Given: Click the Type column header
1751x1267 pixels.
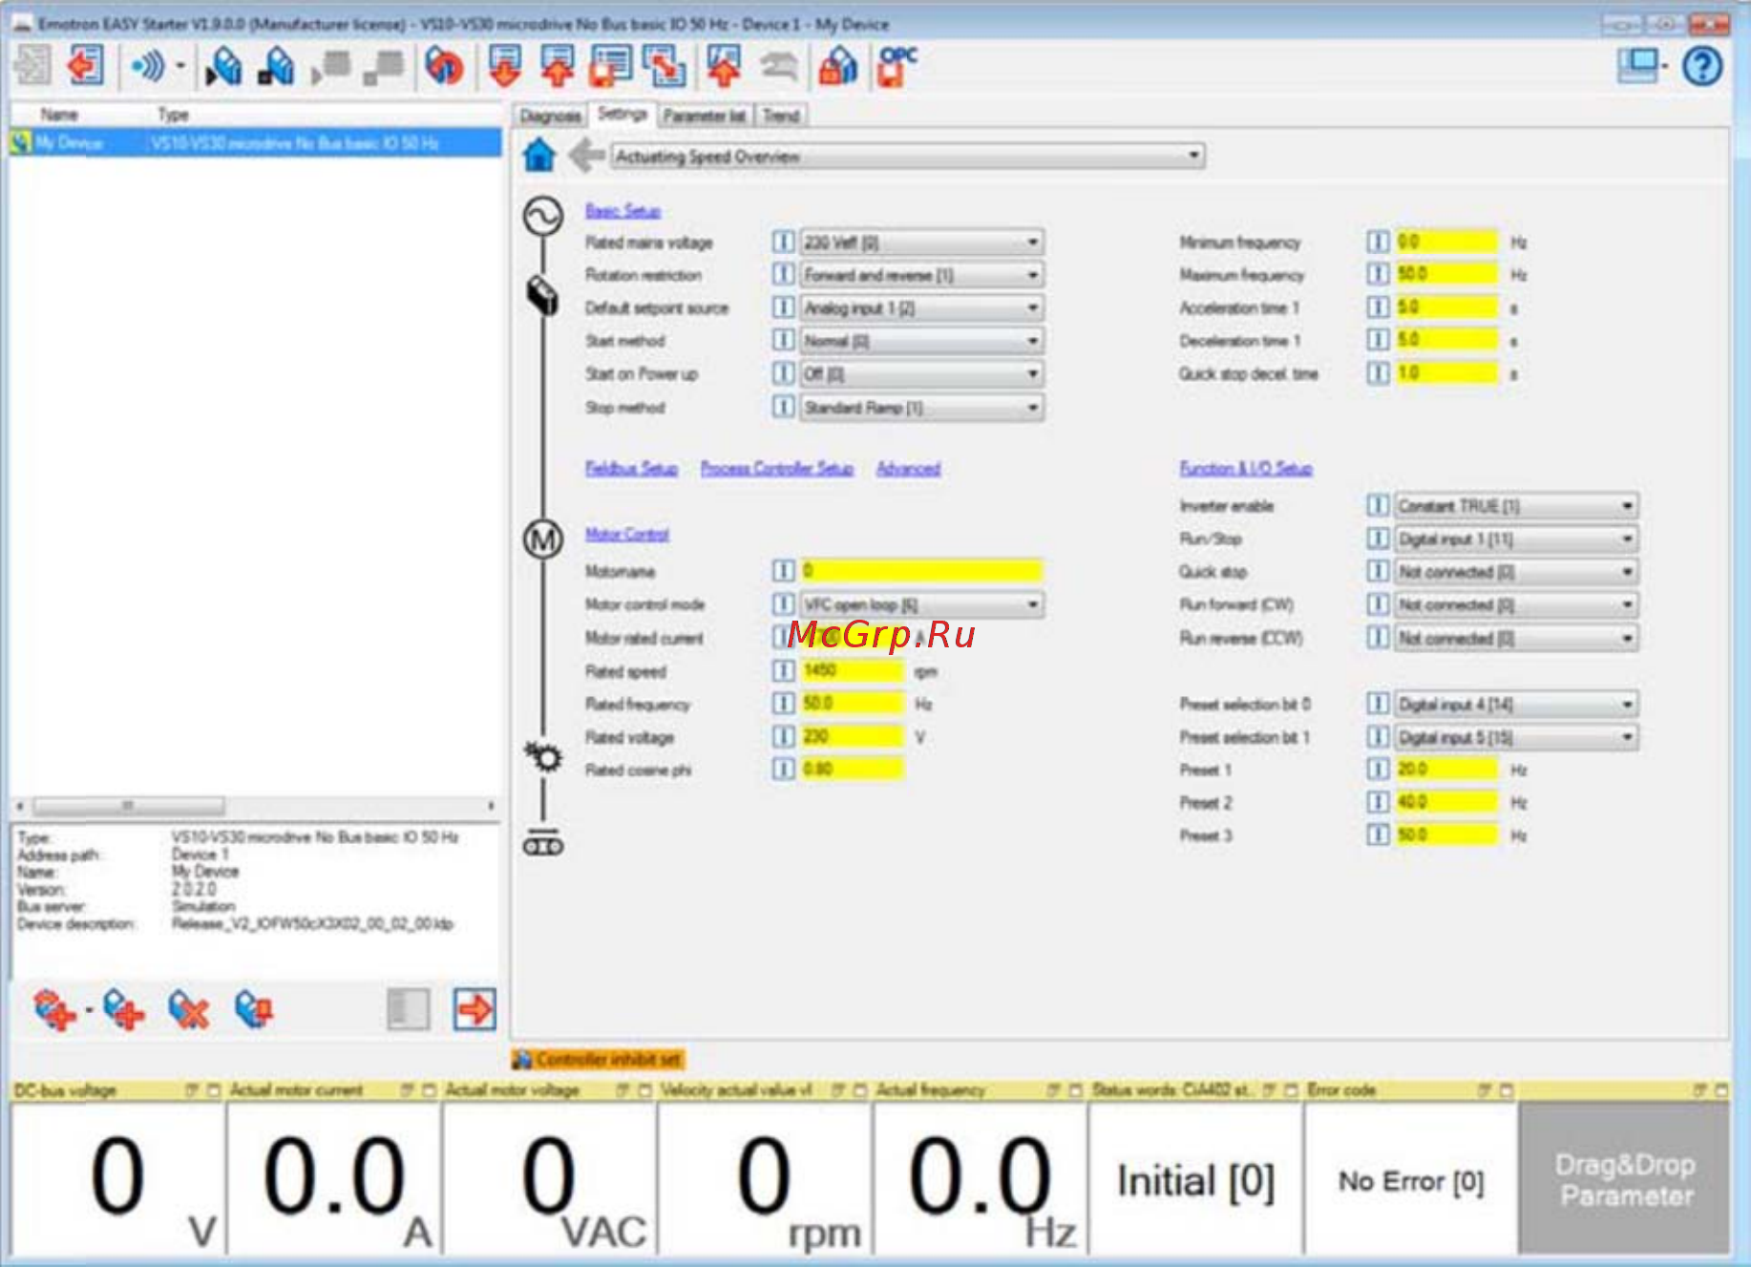Looking at the screenshot, I should coord(173,115).
